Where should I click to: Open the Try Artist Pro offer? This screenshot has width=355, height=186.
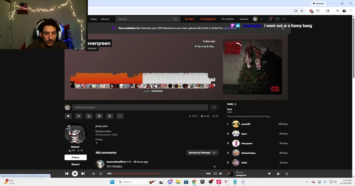pos(208,19)
